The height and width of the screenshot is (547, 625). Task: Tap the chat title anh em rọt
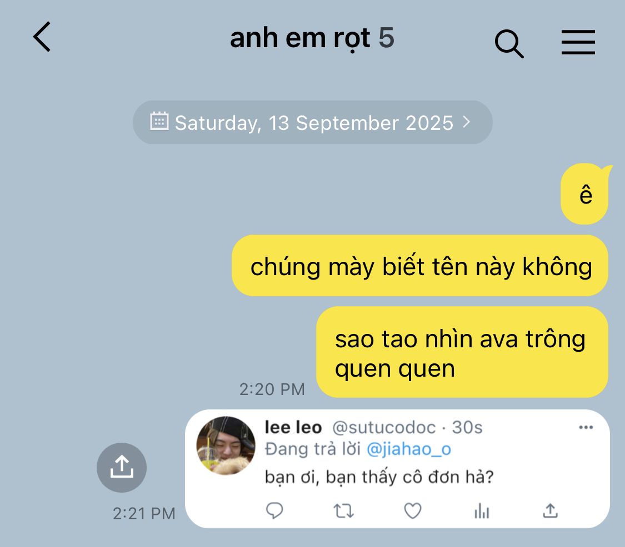click(x=300, y=39)
